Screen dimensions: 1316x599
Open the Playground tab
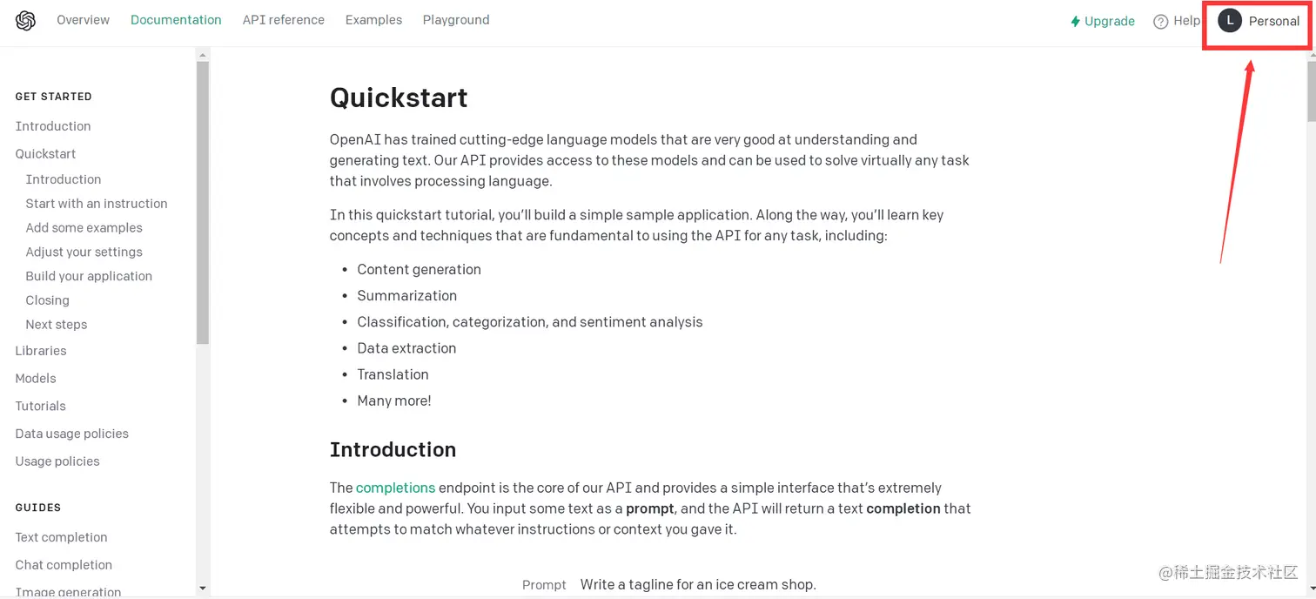click(x=456, y=20)
